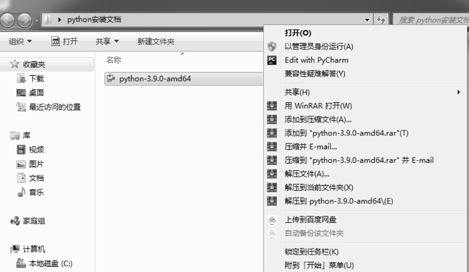Click the Baidu Netdisk icon beside 上传到百度网盘
The image size is (469, 272).
pyautogui.click(x=272, y=220)
